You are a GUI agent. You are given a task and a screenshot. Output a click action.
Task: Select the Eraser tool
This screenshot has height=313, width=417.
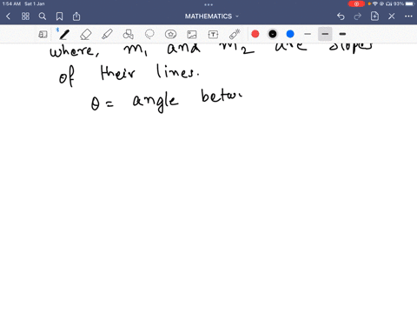pyautogui.click(x=86, y=34)
